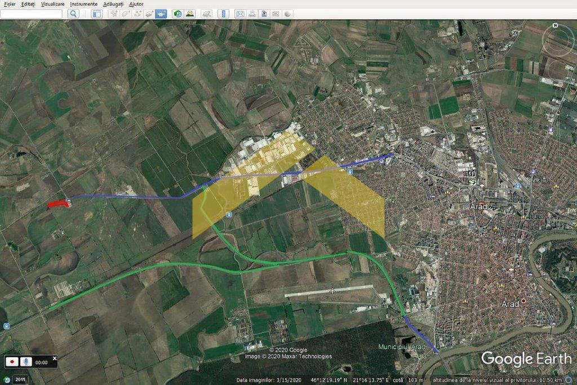This screenshot has height=385, width=577.
Task: Expand the Adăugați menu
Action: [x=113, y=4]
